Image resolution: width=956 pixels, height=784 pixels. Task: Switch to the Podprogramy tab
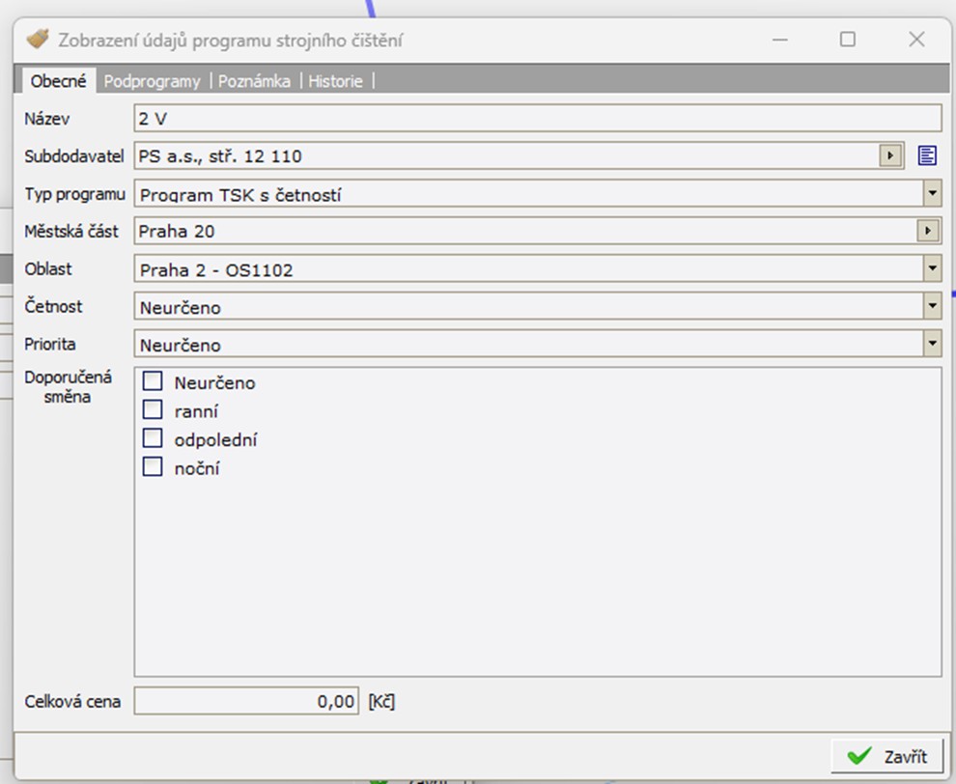152,81
